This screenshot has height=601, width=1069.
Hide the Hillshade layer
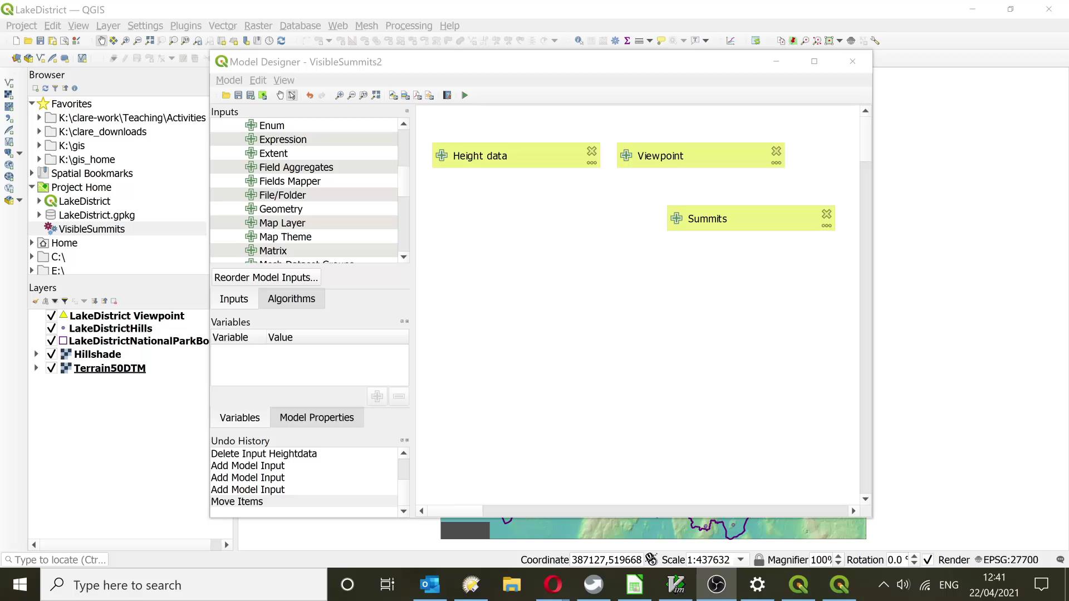(x=51, y=354)
